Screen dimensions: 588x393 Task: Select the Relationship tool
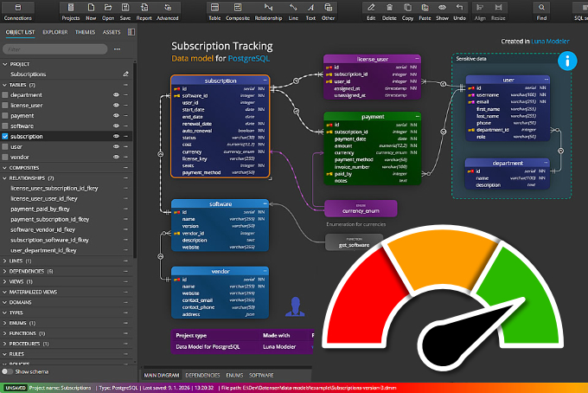pyautogui.click(x=268, y=11)
